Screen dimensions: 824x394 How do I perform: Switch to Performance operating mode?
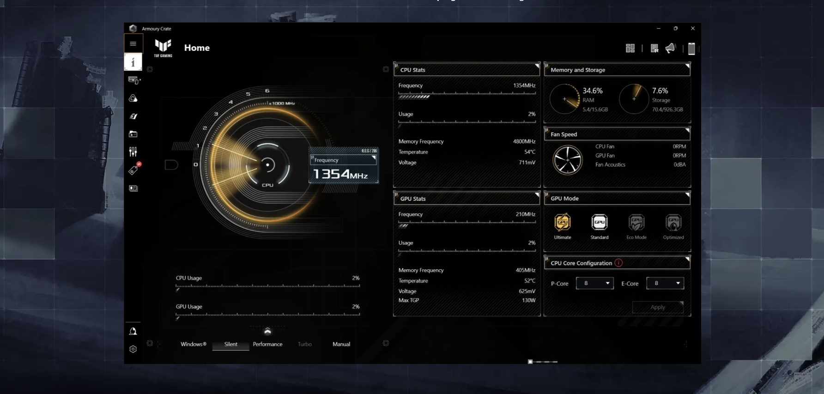(267, 344)
